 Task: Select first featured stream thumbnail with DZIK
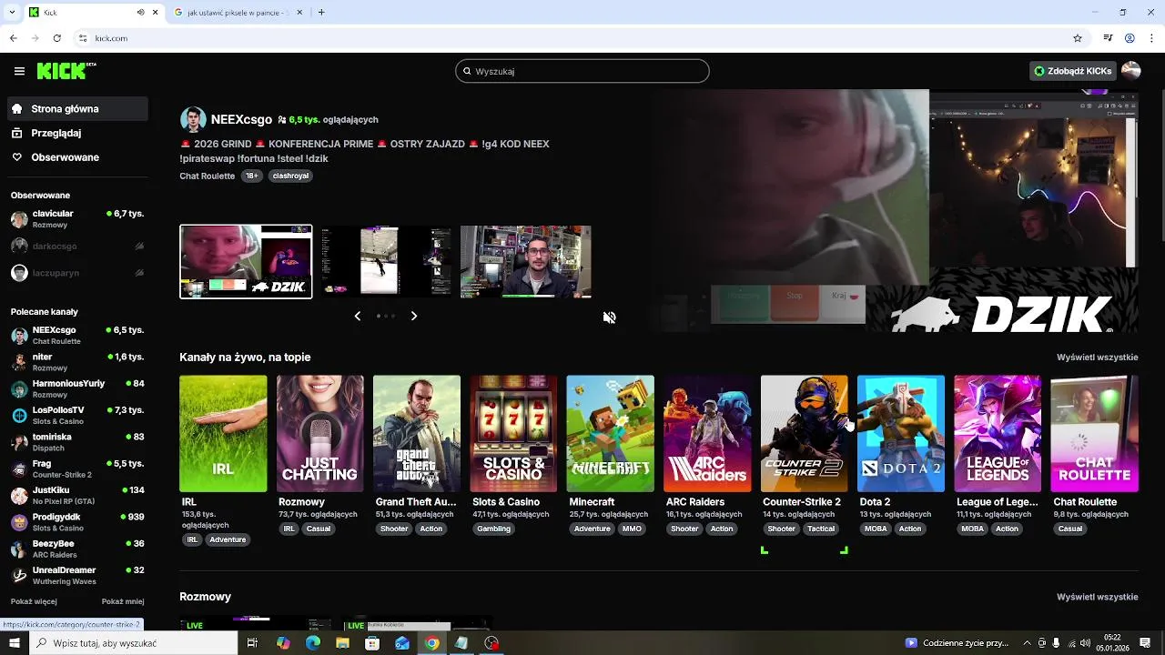pyautogui.click(x=246, y=262)
